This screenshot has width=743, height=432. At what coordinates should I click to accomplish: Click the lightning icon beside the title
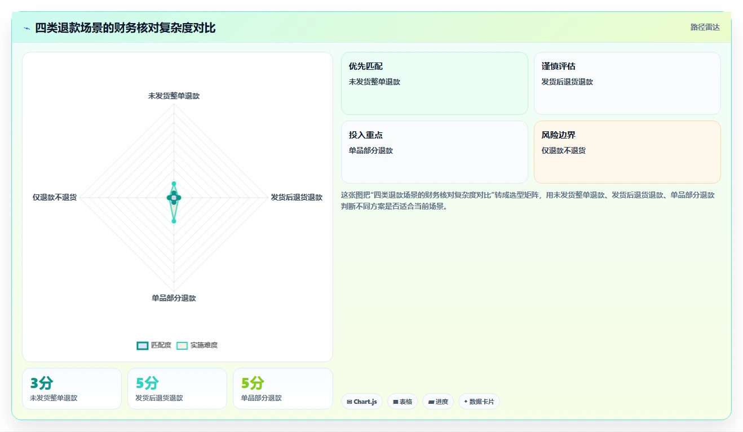tap(26, 28)
